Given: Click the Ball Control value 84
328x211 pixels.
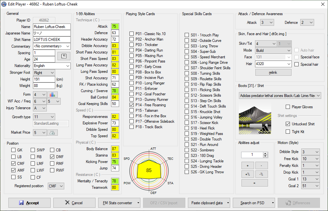Looking at the screenshot, I should point(115,97).
